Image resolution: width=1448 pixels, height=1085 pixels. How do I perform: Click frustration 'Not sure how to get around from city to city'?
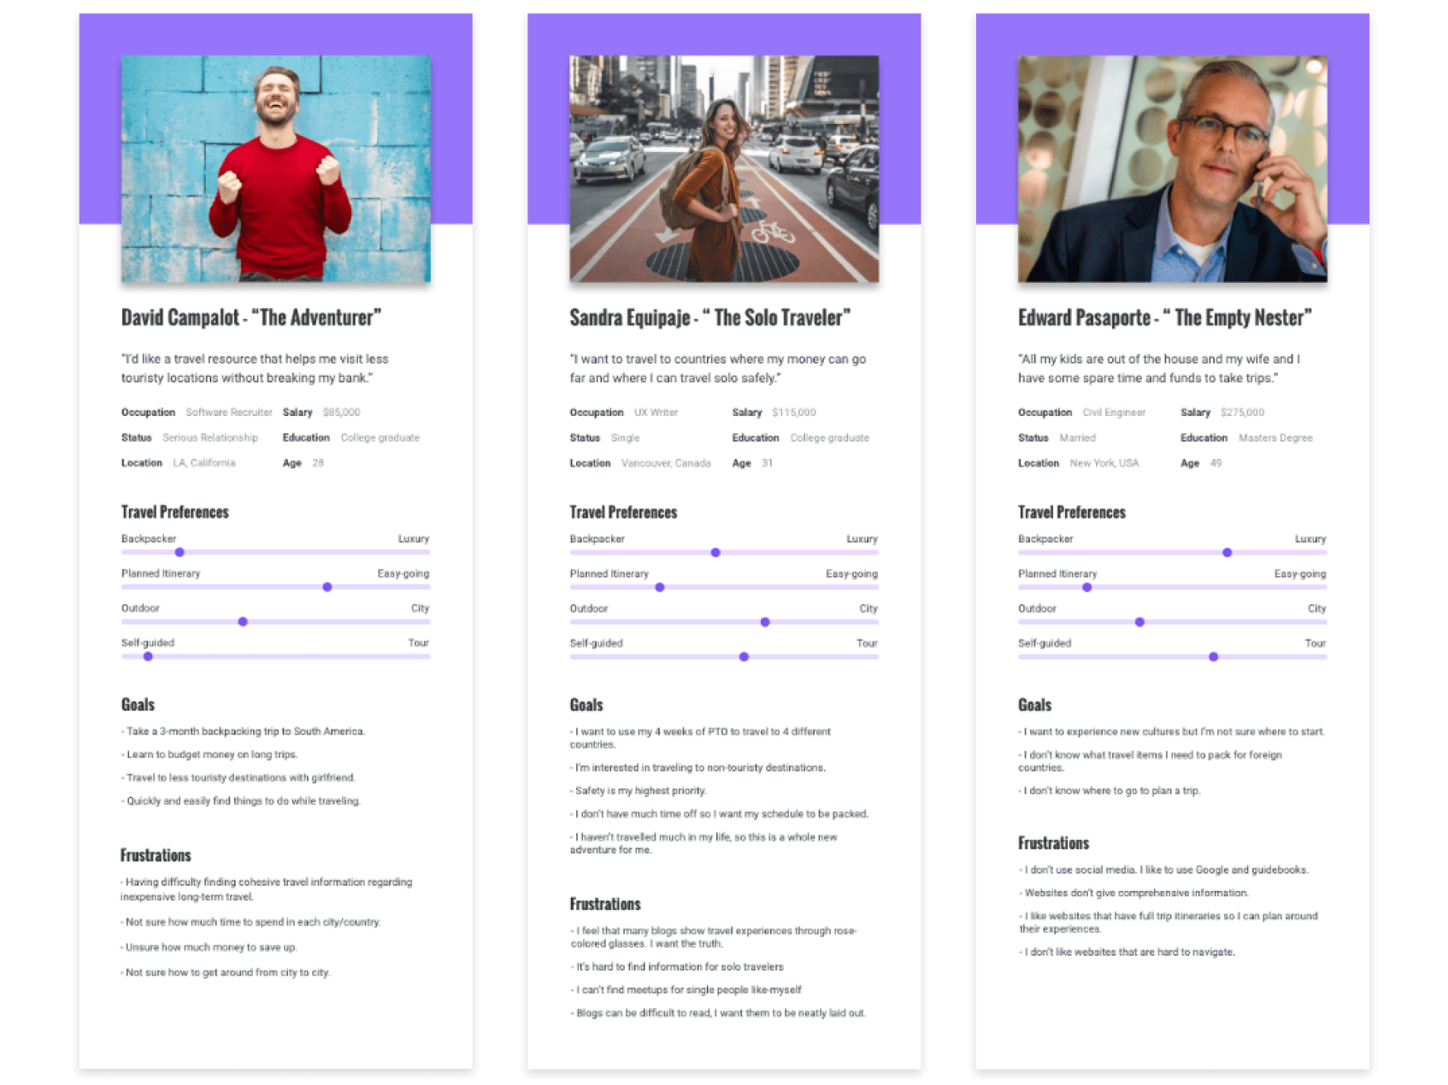point(226,972)
